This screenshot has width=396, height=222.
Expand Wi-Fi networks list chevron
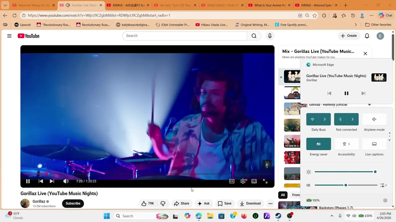(325, 119)
